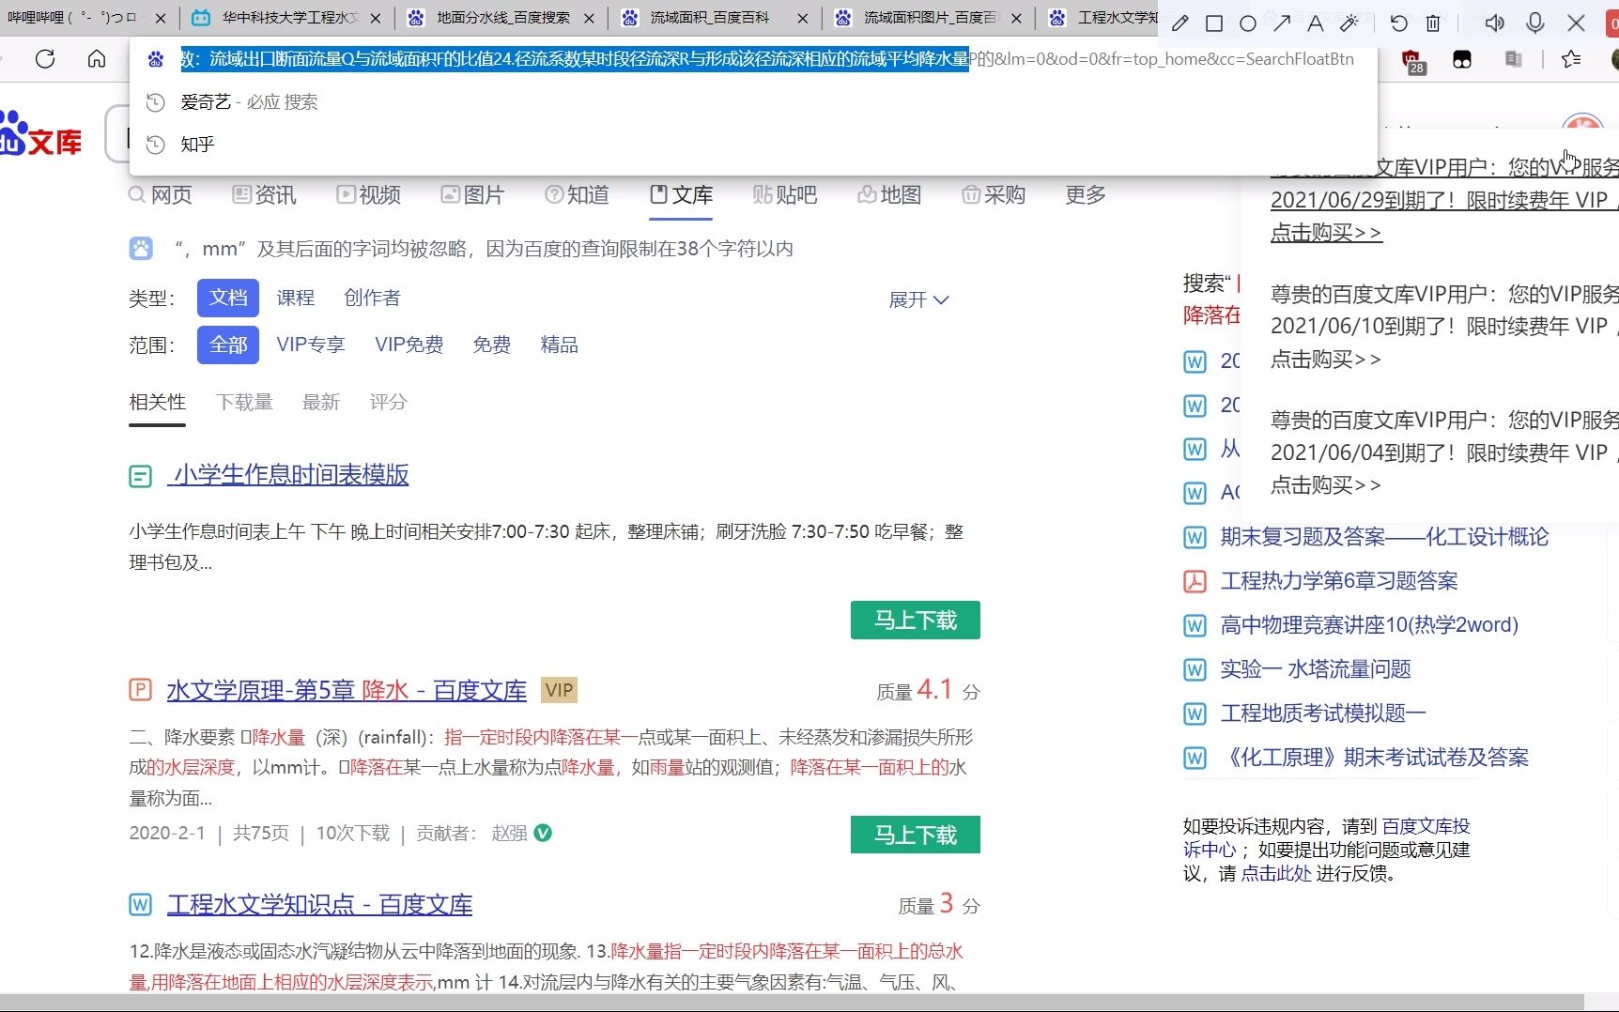The image size is (1619, 1012).
Task: Open the 贴吧 search category
Action: pos(785,194)
